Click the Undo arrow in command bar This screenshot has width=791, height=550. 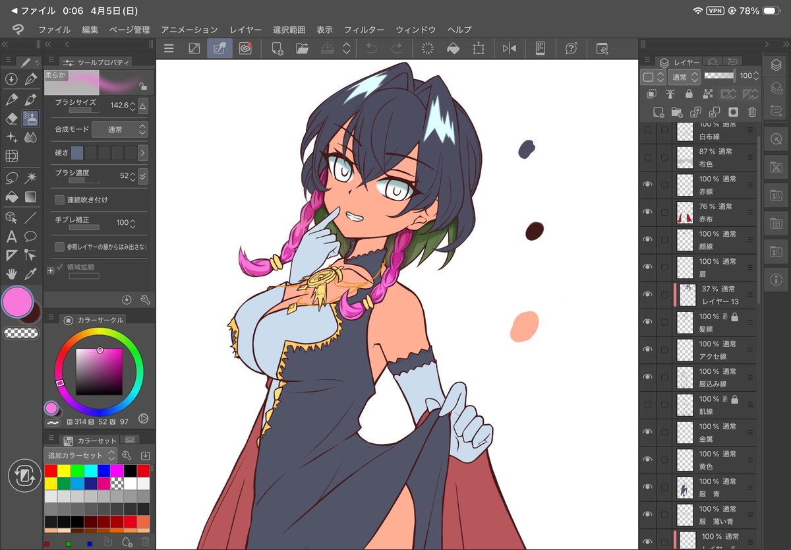pyautogui.click(x=371, y=48)
